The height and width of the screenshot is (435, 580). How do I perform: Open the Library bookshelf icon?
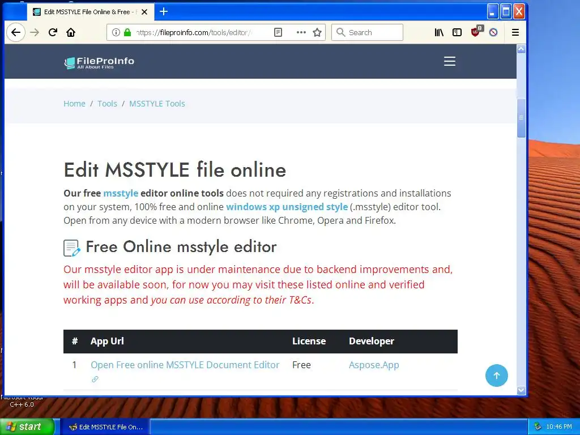click(x=439, y=32)
